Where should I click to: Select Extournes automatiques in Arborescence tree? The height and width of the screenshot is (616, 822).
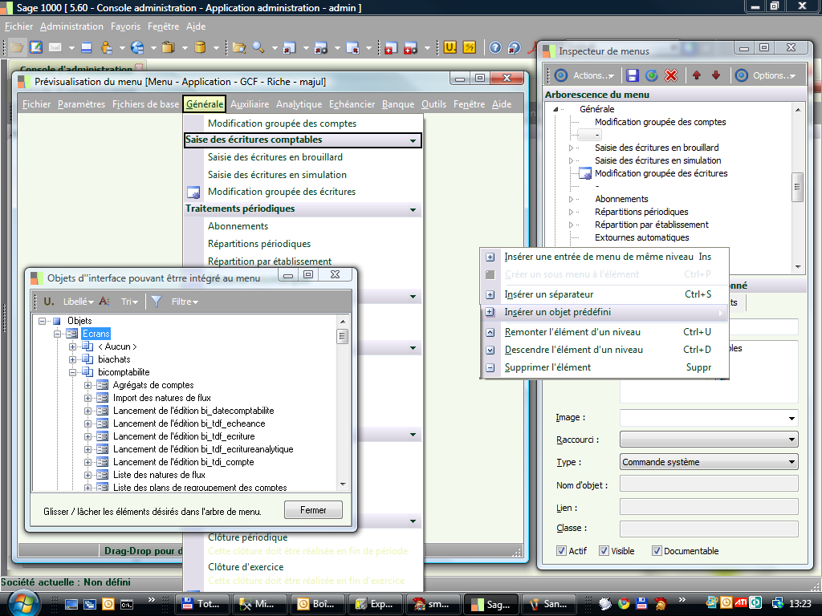(641, 237)
